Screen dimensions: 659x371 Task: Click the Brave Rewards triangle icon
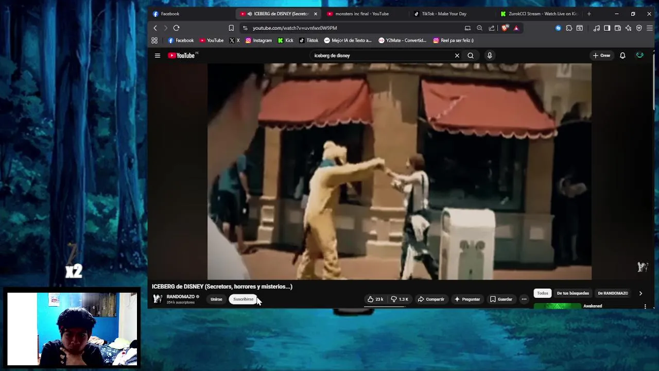516,28
